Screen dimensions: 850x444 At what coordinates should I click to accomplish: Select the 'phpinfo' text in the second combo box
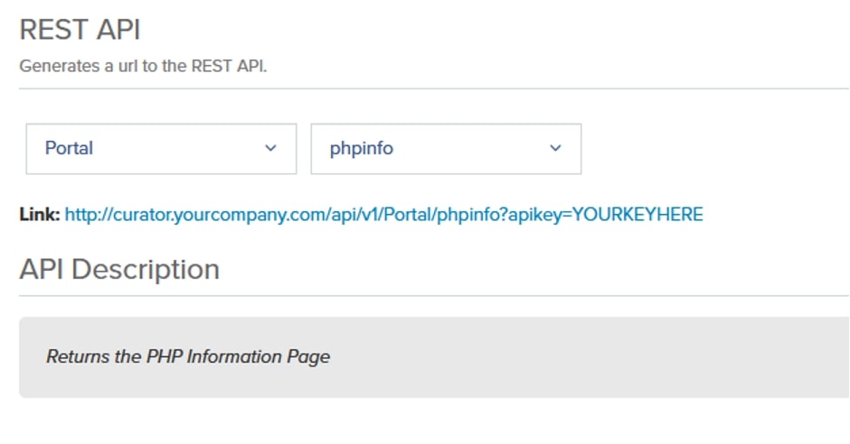click(362, 149)
